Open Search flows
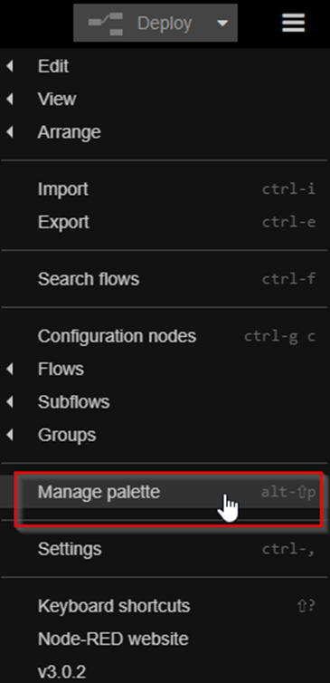Image resolution: width=330 pixels, height=683 pixels. [165, 279]
